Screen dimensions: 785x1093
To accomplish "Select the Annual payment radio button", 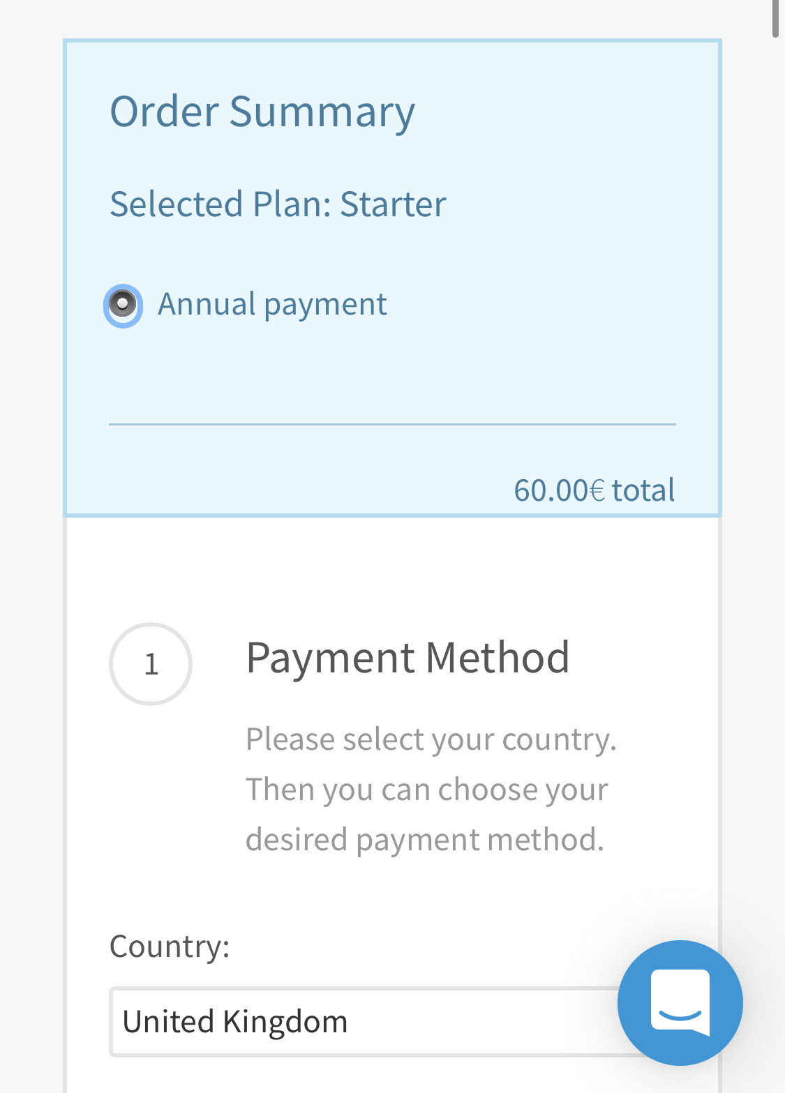I will pos(123,305).
